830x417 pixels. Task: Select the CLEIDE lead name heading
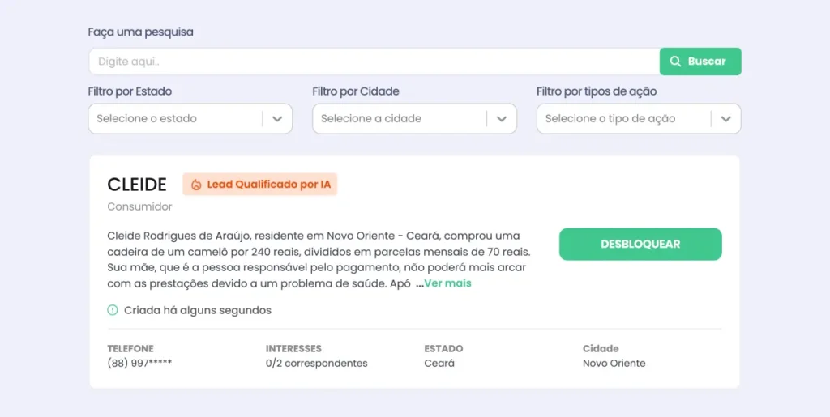coord(137,185)
